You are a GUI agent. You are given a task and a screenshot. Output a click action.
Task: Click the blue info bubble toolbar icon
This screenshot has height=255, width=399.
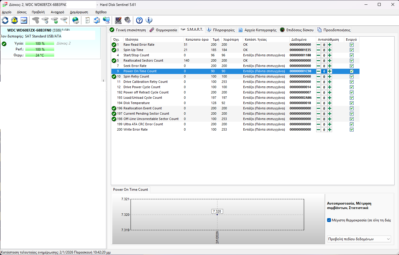click(149, 20)
